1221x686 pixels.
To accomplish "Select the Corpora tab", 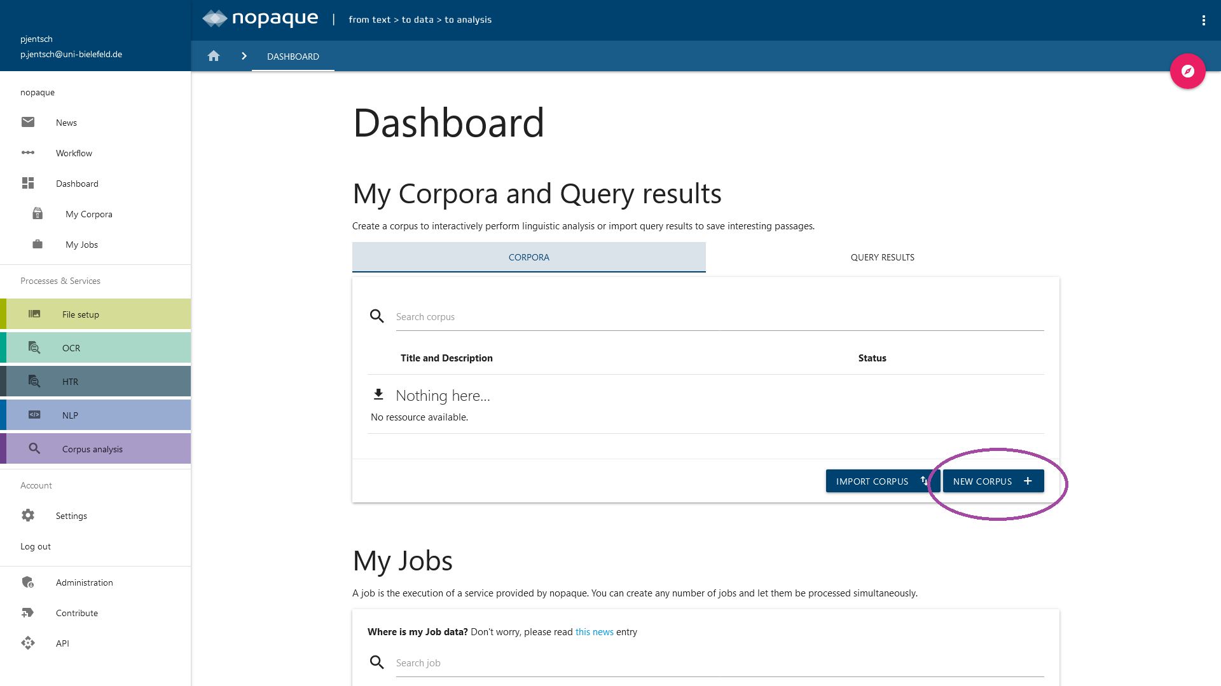I will pos(528,257).
